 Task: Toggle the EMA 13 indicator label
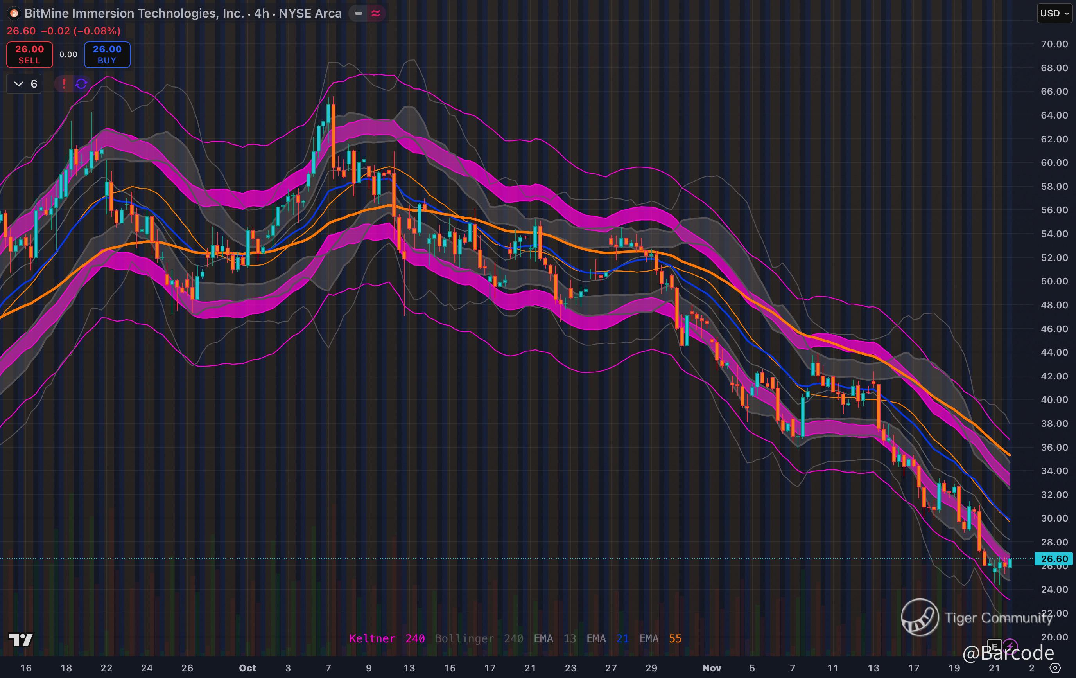(554, 638)
